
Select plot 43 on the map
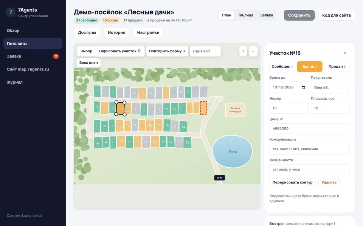[98, 143]
